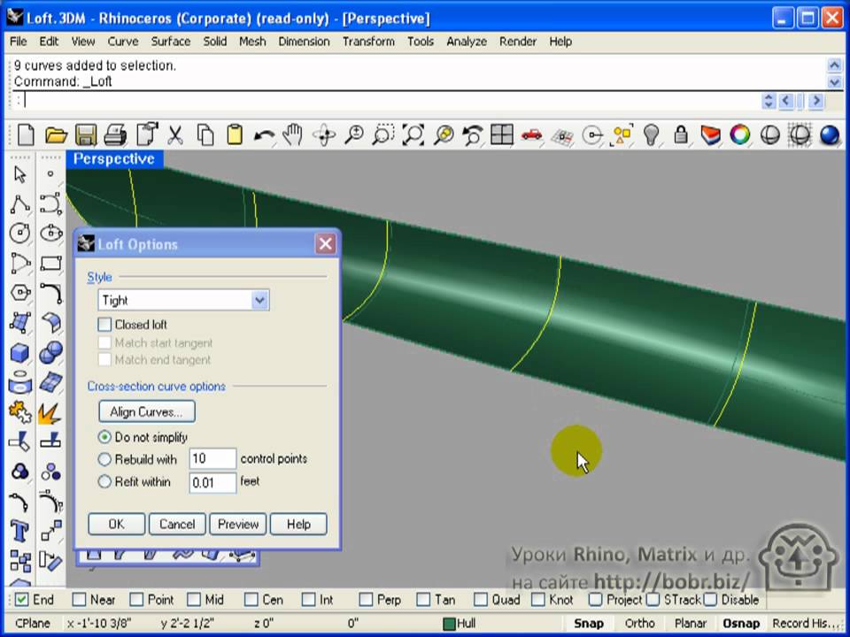Click the Explode tool icon
850x637 pixels.
(50, 412)
